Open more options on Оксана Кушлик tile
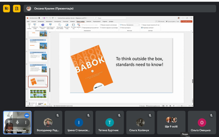Screen dimensions: 219x137 click(x=26, y=122)
